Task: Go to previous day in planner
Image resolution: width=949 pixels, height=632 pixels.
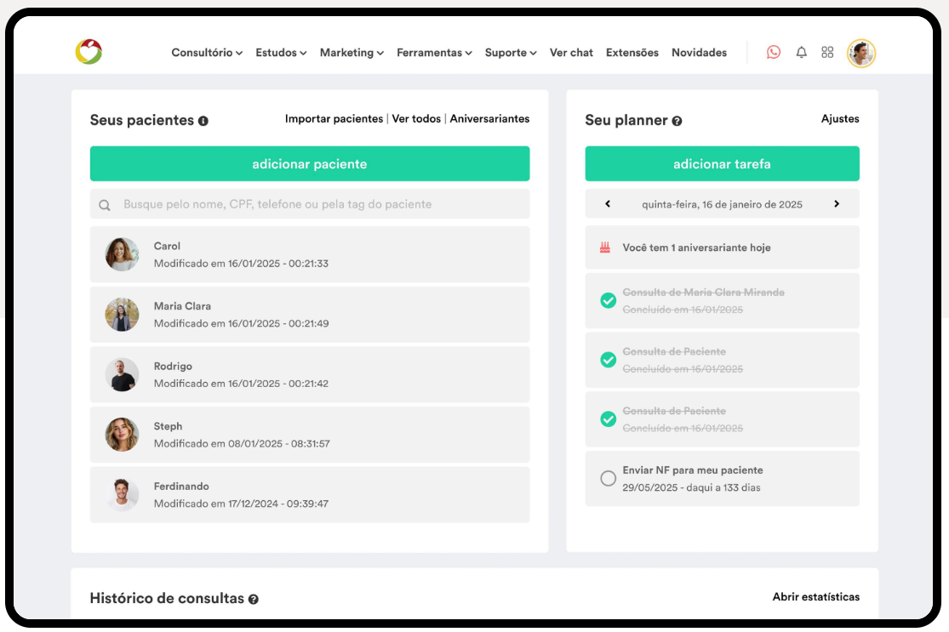Action: [608, 204]
